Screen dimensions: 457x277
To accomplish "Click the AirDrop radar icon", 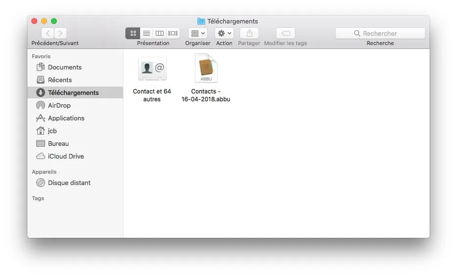I will [x=41, y=105].
